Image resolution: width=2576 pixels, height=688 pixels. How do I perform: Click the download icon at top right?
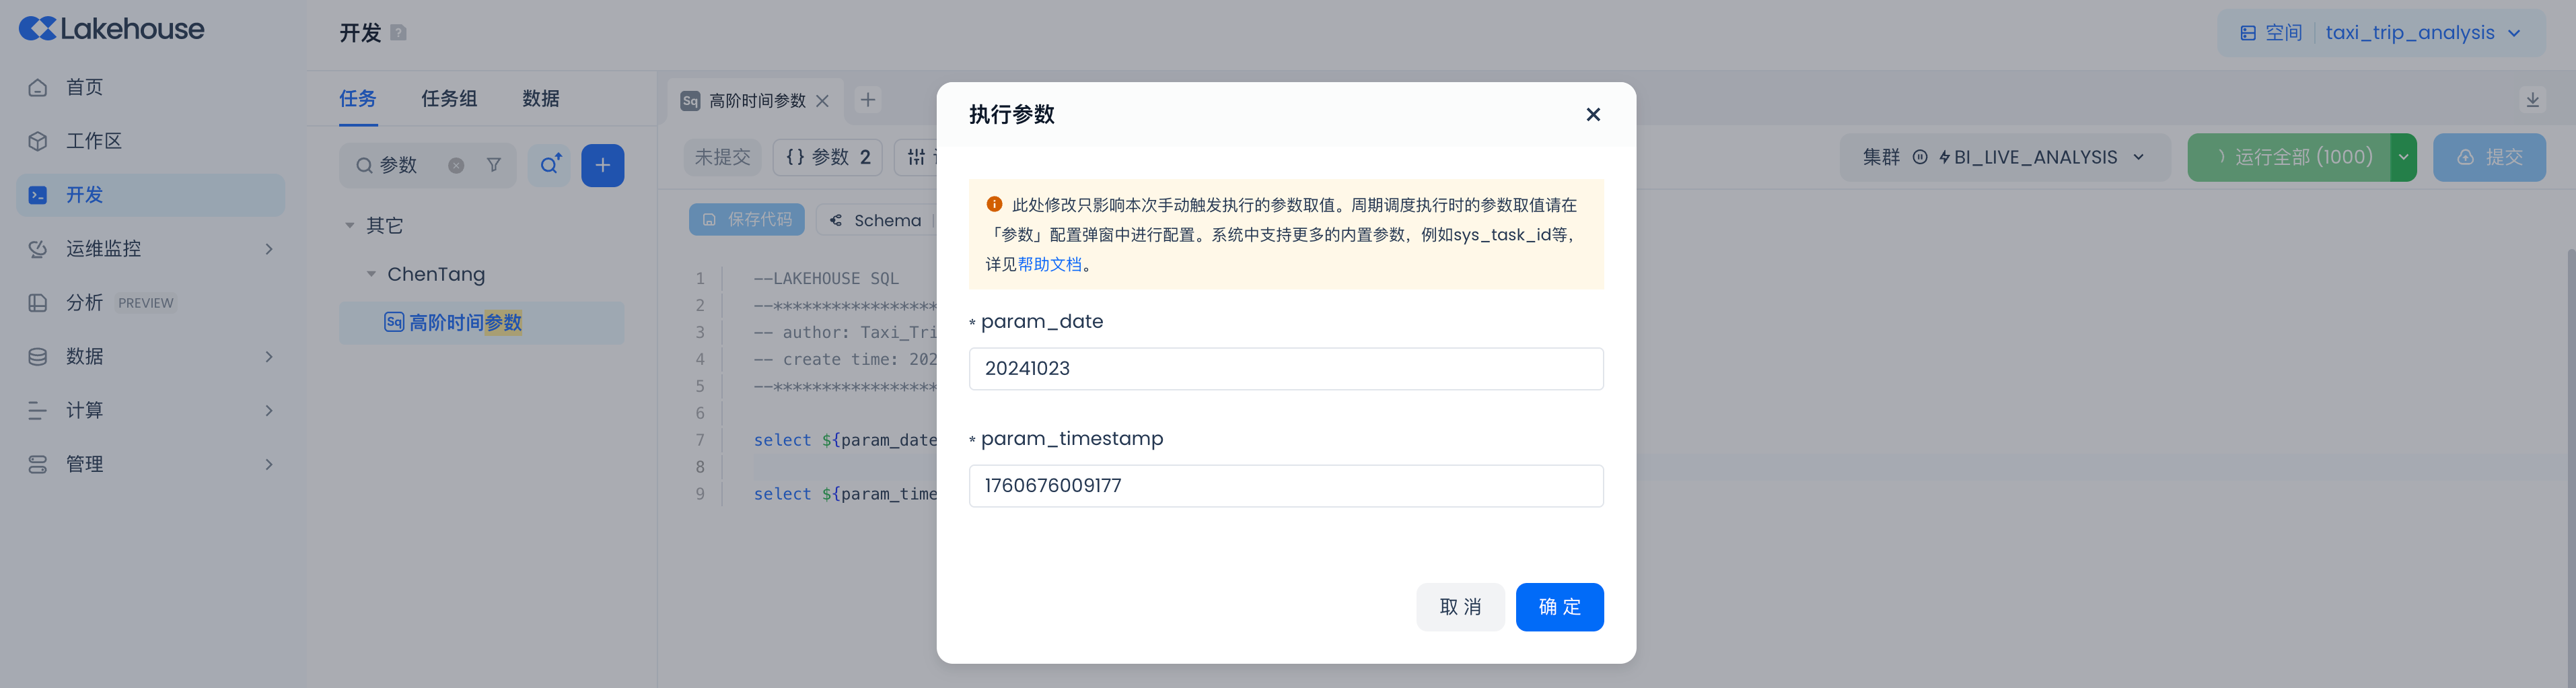[2532, 100]
